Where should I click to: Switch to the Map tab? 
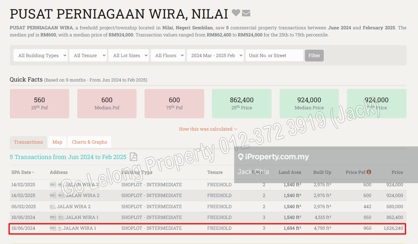tap(57, 142)
